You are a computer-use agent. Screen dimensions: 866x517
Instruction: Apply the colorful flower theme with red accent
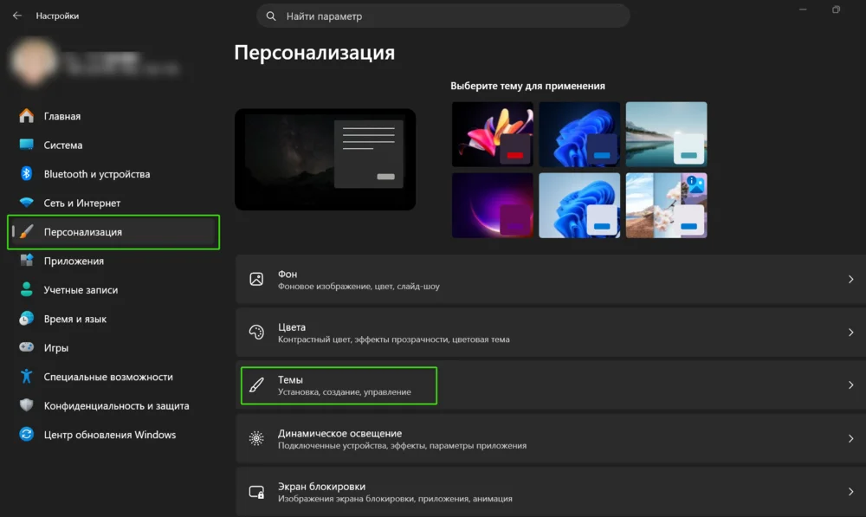point(492,134)
